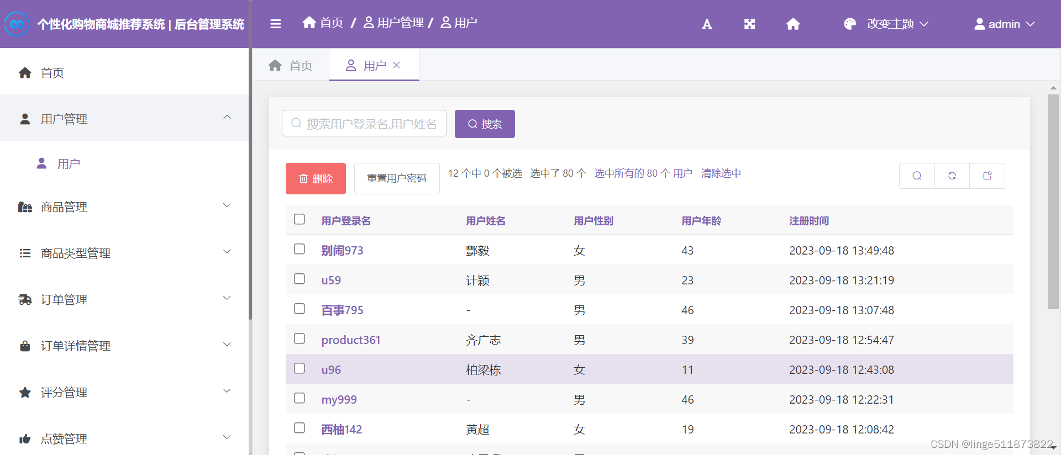Screen dimensions: 1061x455
Task: Tick the checkbox for 西柚142
Action: pos(300,428)
